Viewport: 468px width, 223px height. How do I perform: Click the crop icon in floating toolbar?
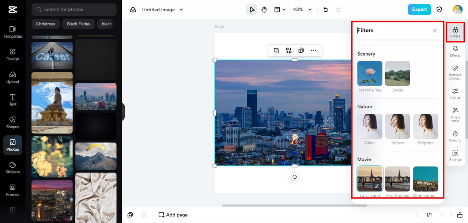(x=276, y=50)
